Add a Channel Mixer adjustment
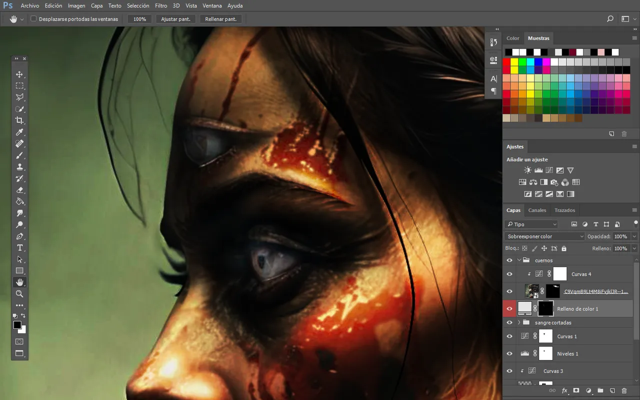The image size is (640, 400). (565, 182)
